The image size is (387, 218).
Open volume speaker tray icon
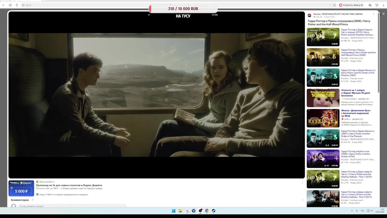point(372,211)
